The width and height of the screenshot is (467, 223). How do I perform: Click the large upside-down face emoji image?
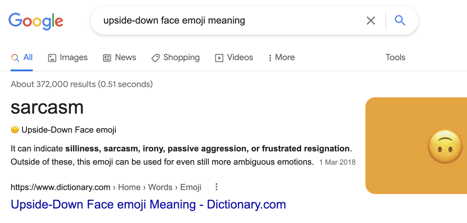click(446, 147)
